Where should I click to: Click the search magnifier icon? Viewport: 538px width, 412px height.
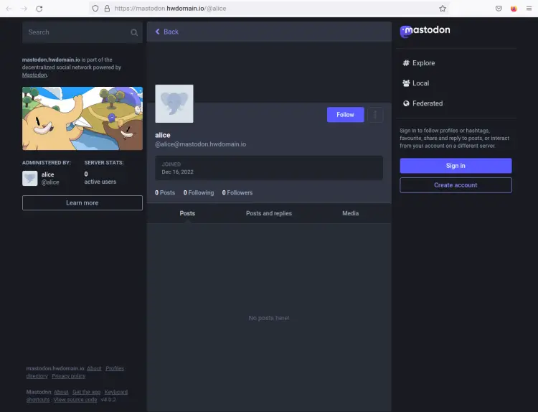tap(134, 32)
